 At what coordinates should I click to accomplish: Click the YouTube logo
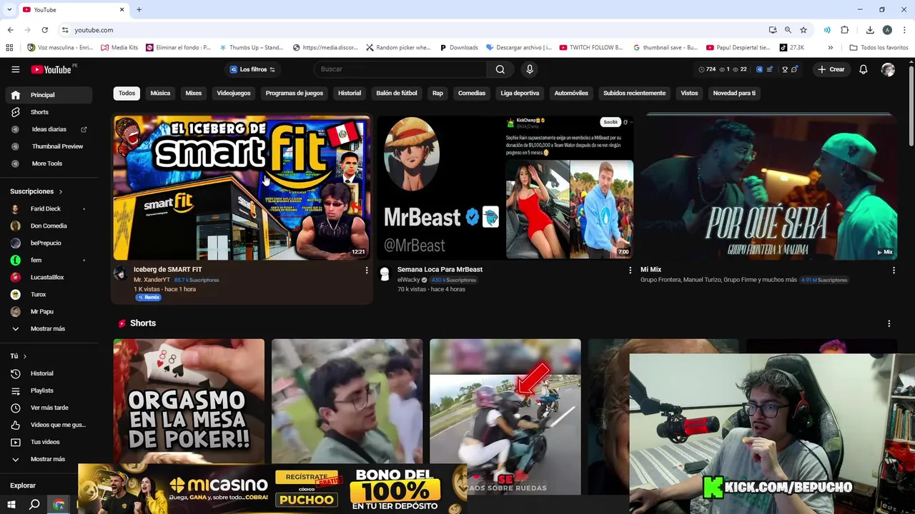51,69
